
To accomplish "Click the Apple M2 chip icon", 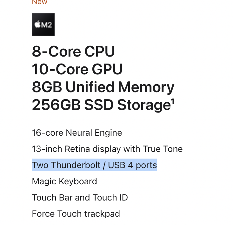I will coord(43,24).
